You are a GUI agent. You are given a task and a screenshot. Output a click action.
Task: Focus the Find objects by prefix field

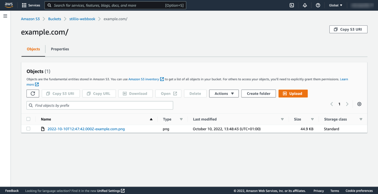pyautogui.click(x=100, y=105)
